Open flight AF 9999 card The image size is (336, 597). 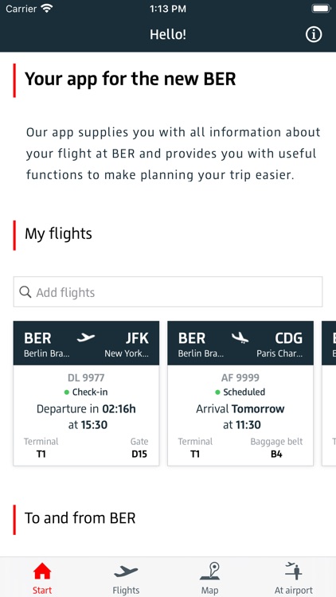[240, 393]
